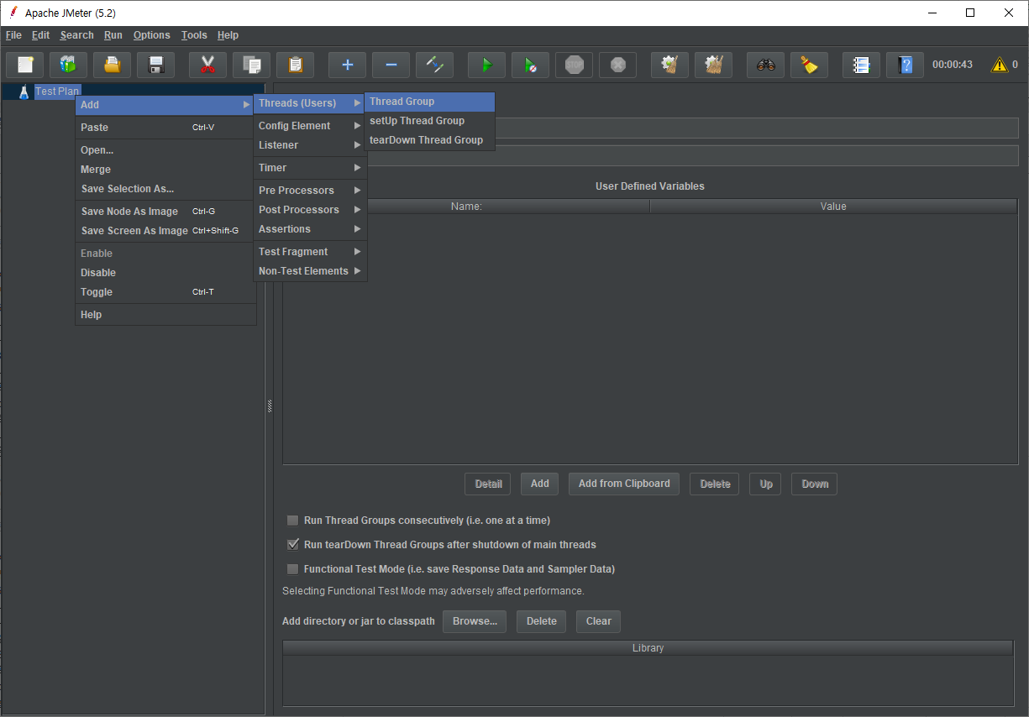The image size is (1029, 717).
Task: Select the Test Plan flask icon
Action: click(x=24, y=92)
